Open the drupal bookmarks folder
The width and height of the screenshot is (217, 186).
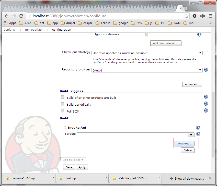(68, 23)
